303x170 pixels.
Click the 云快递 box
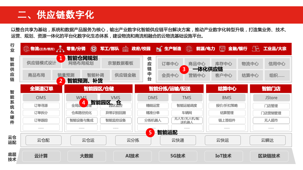pyautogui.click(x=178, y=140)
